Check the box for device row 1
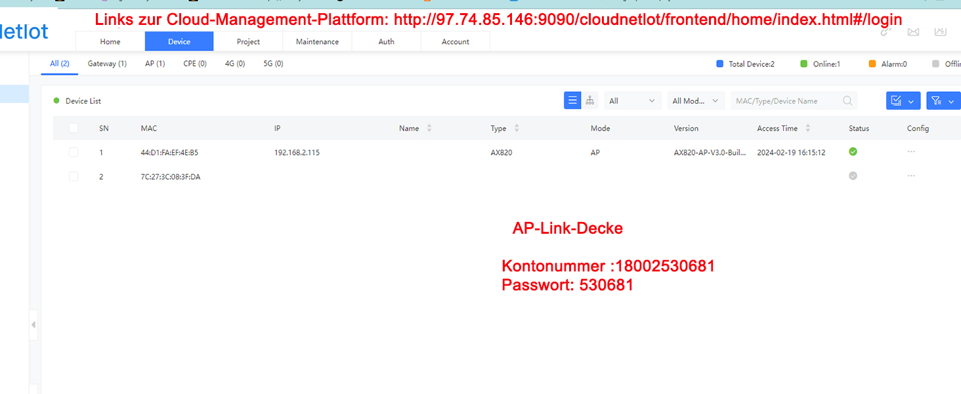Viewport: 961px width, 394px height. 74,152
